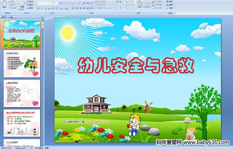This screenshot has height=149, width=233.
Task: Expand the Select dropdown in editing group
Action: tap(170, 8)
